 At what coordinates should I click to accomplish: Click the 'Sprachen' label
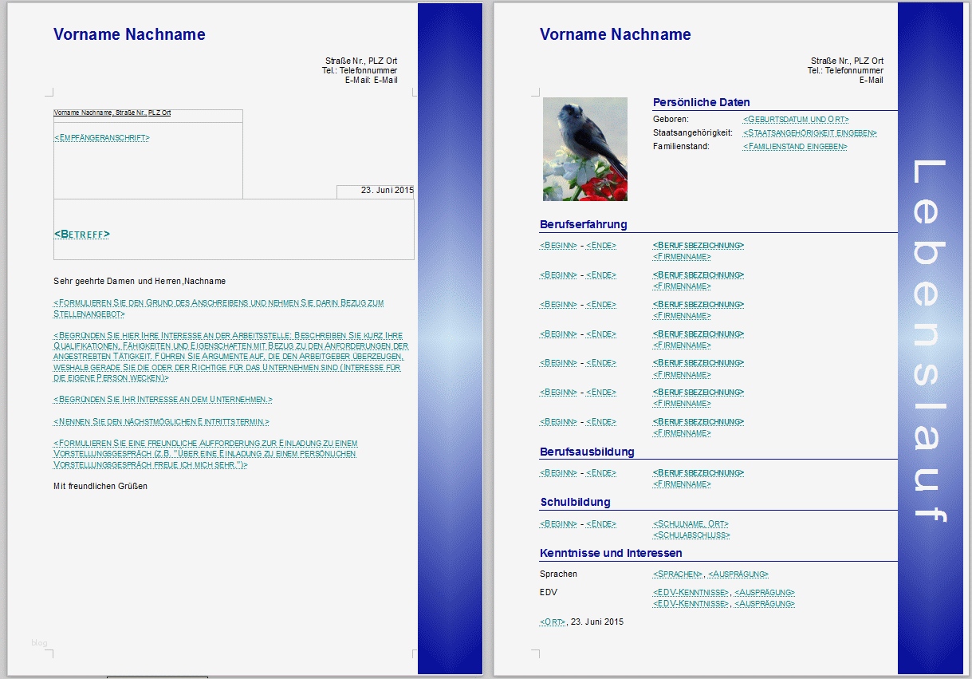point(558,574)
